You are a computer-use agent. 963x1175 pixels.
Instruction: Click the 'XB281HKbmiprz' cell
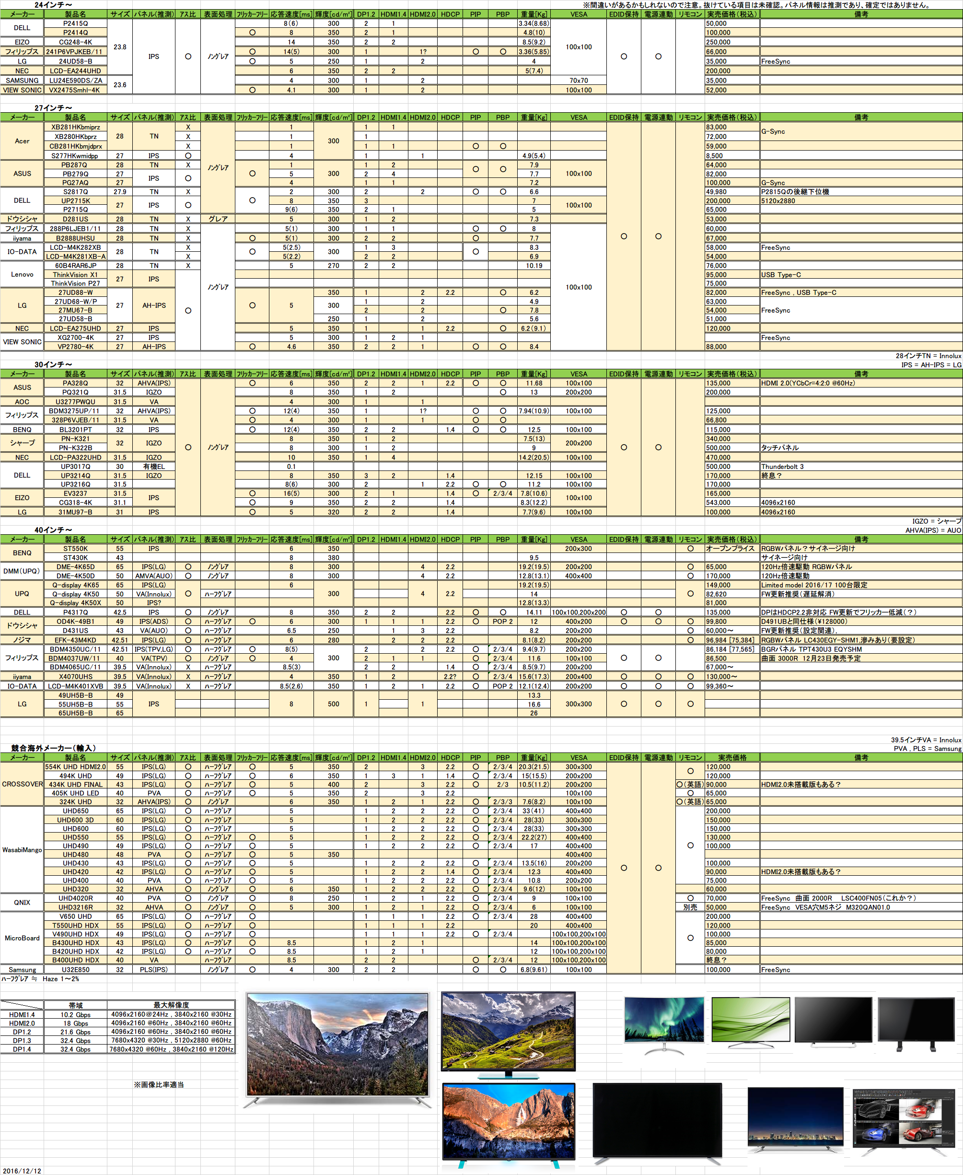[x=75, y=127]
